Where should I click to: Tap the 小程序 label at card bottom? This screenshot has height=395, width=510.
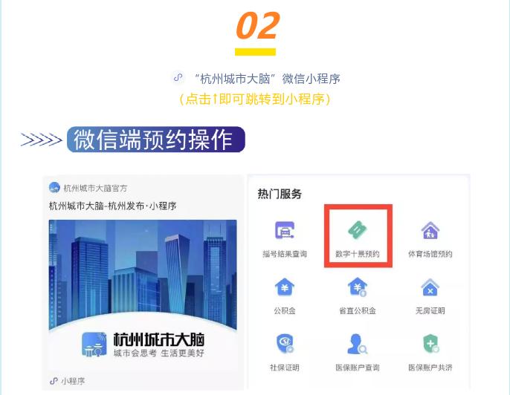(73, 381)
